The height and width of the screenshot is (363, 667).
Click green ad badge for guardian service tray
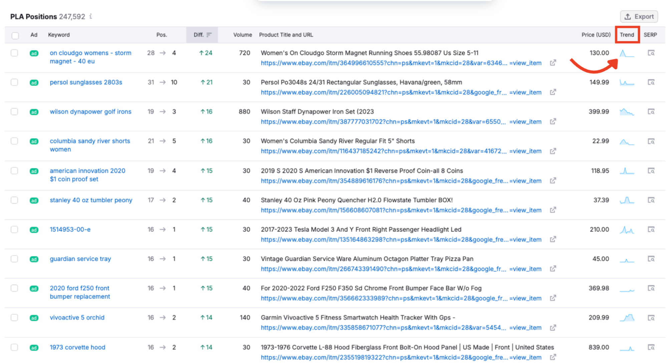point(34,259)
